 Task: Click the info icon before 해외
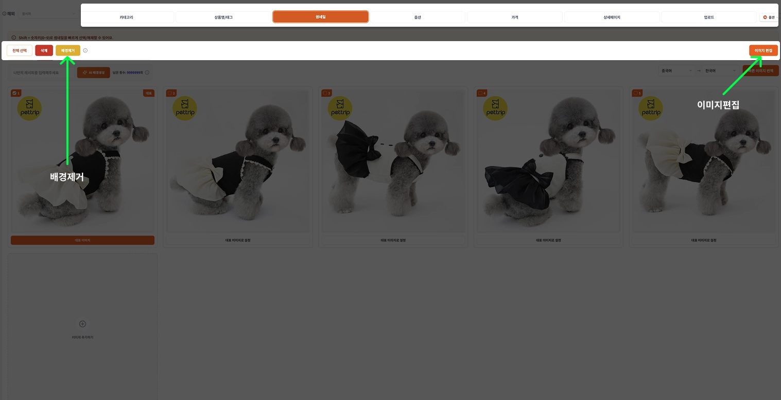point(4,14)
